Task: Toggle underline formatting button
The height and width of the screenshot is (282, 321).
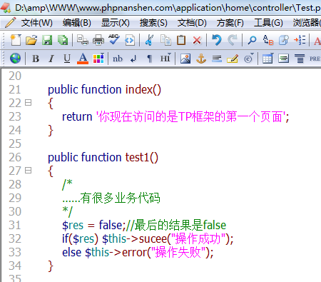Action: coord(67,59)
